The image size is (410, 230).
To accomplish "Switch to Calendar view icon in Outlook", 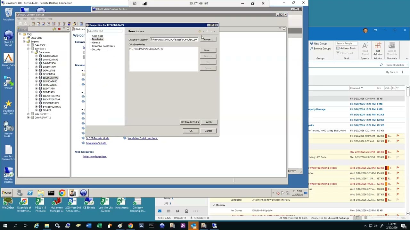I will point(168,211).
